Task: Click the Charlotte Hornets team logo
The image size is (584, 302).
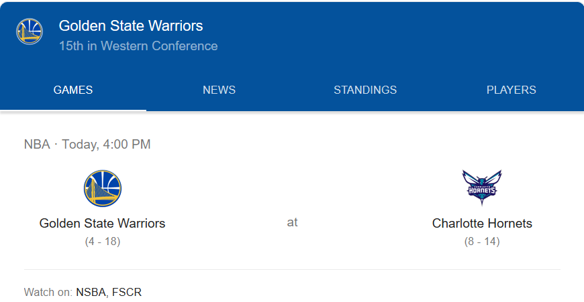Action: (x=482, y=187)
